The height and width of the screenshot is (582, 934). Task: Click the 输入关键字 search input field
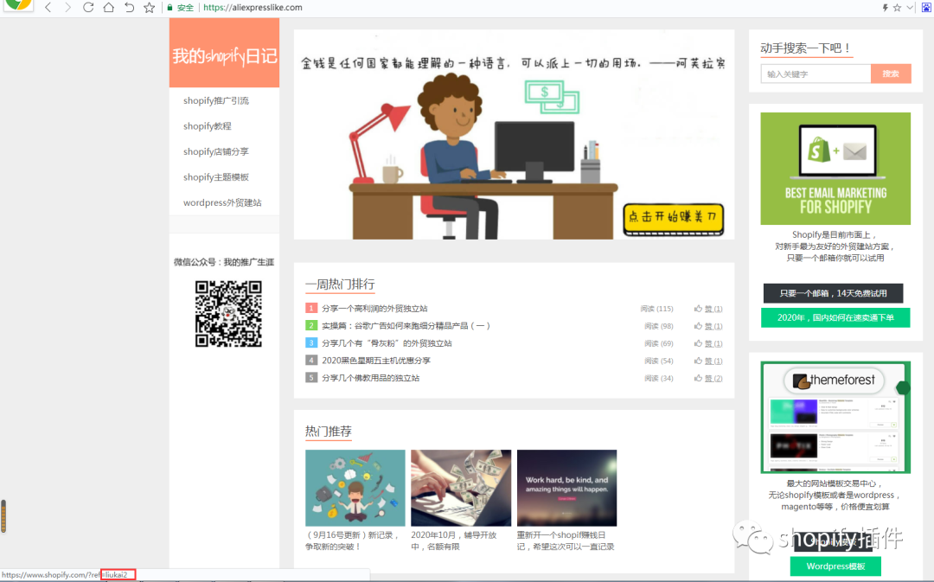click(814, 74)
